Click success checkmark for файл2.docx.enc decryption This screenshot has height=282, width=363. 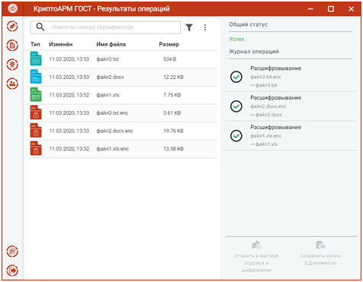(236, 106)
